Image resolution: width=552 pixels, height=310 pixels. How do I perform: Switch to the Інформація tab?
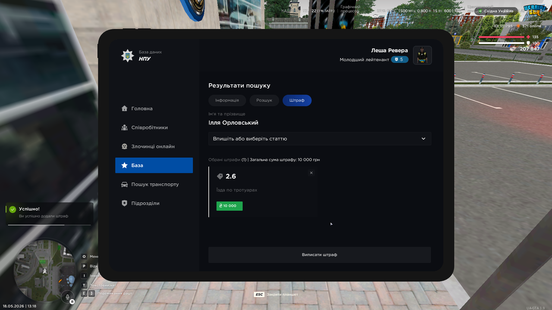(227, 100)
